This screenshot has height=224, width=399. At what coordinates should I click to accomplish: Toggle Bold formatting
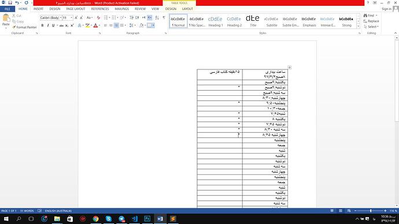(42, 25)
